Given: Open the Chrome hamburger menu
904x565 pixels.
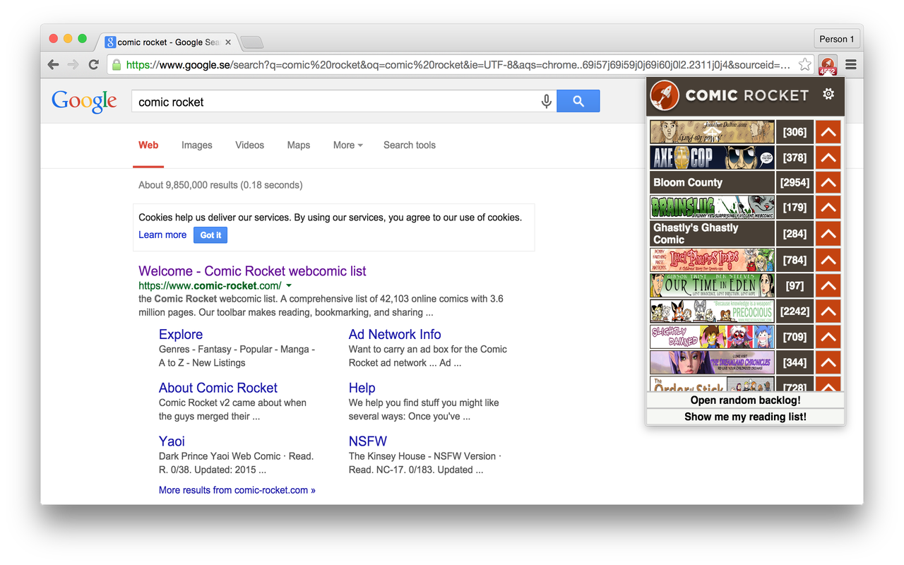Looking at the screenshot, I should click(x=851, y=65).
